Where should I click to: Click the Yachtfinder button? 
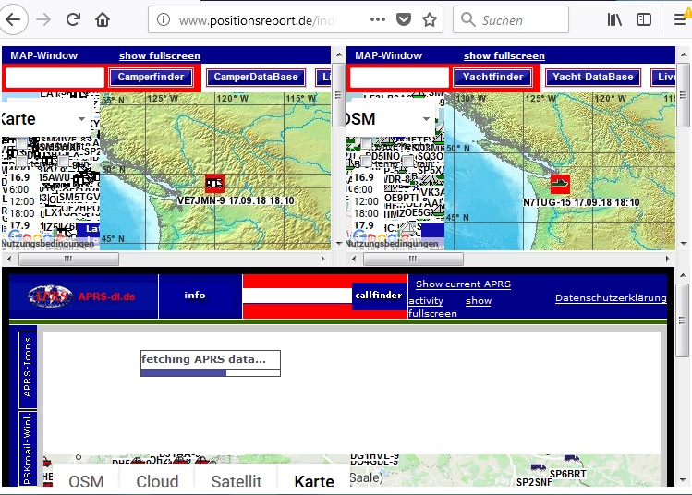pyautogui.click(x=493, y=78)
